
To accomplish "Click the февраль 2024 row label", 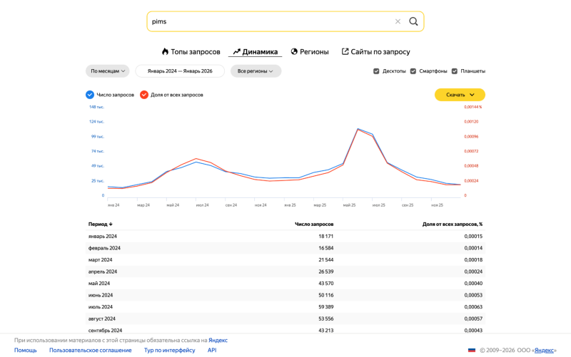I will 104,248.
